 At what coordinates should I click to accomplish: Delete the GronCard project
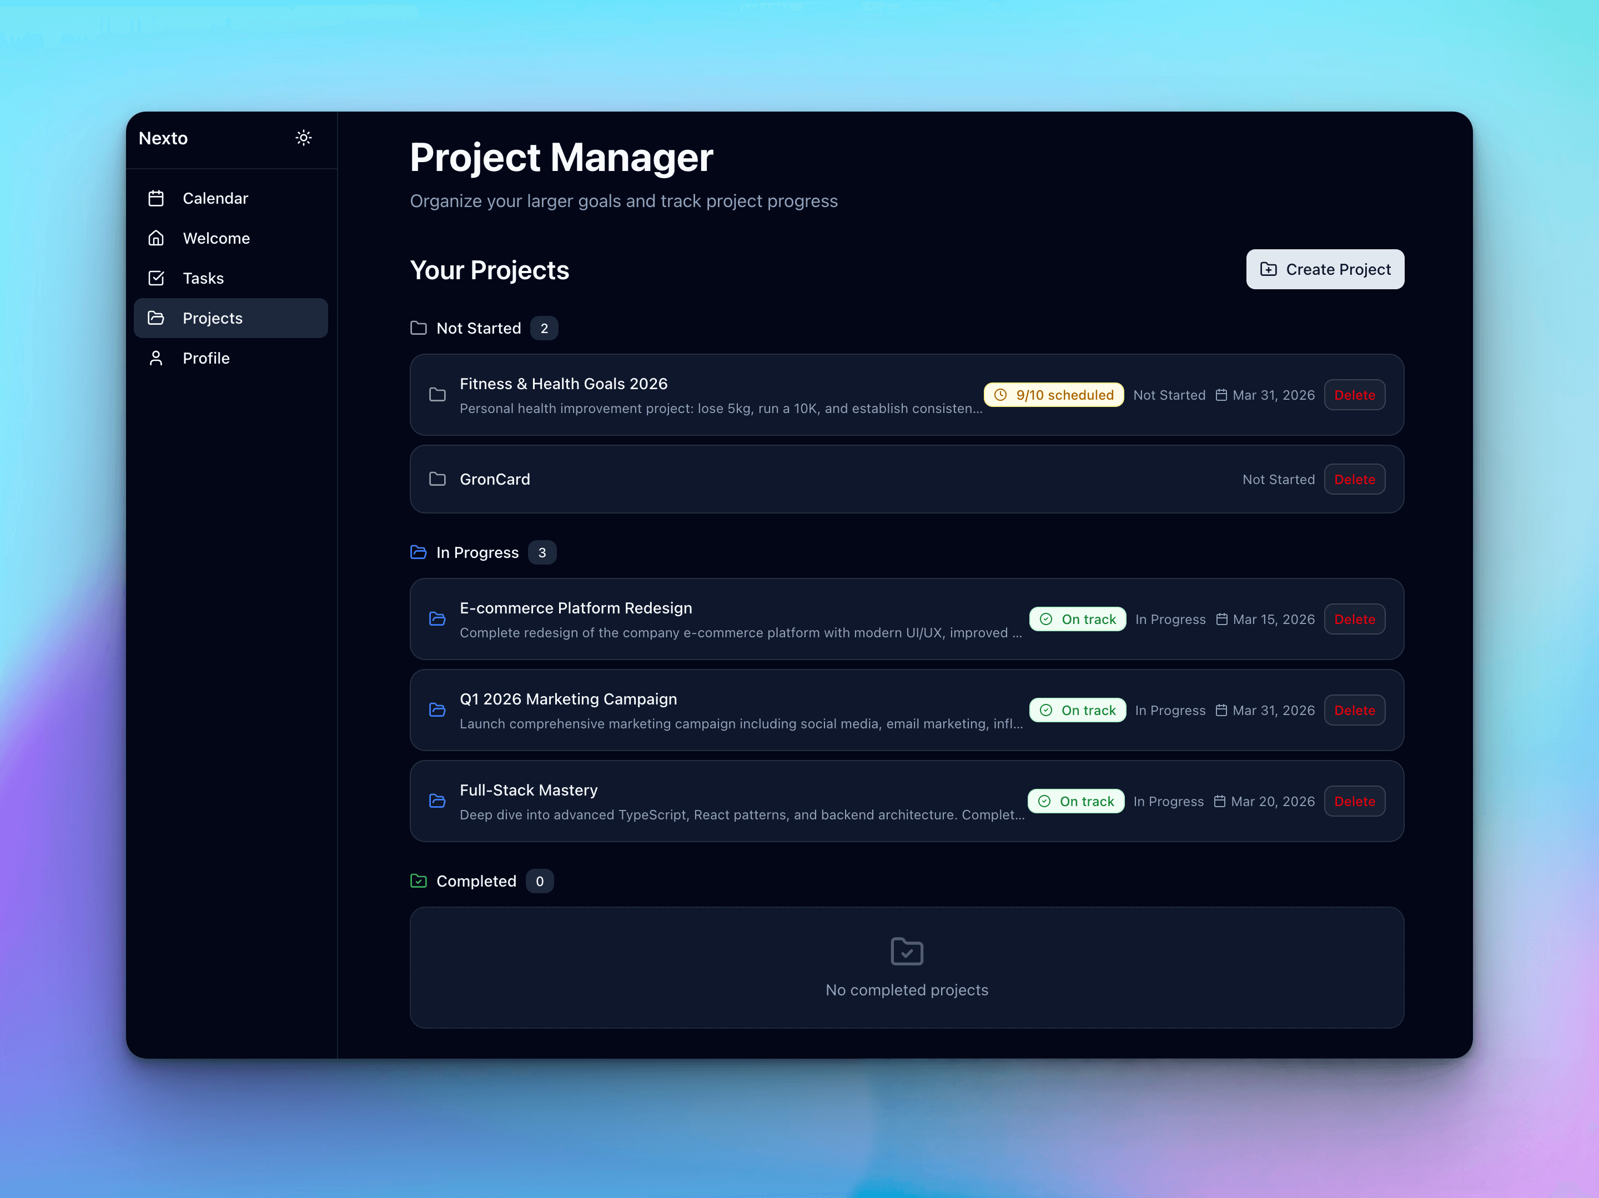[x=1354, y=479]
